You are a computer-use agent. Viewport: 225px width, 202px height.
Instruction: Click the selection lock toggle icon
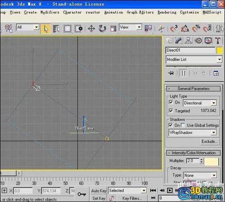point(4,191)
